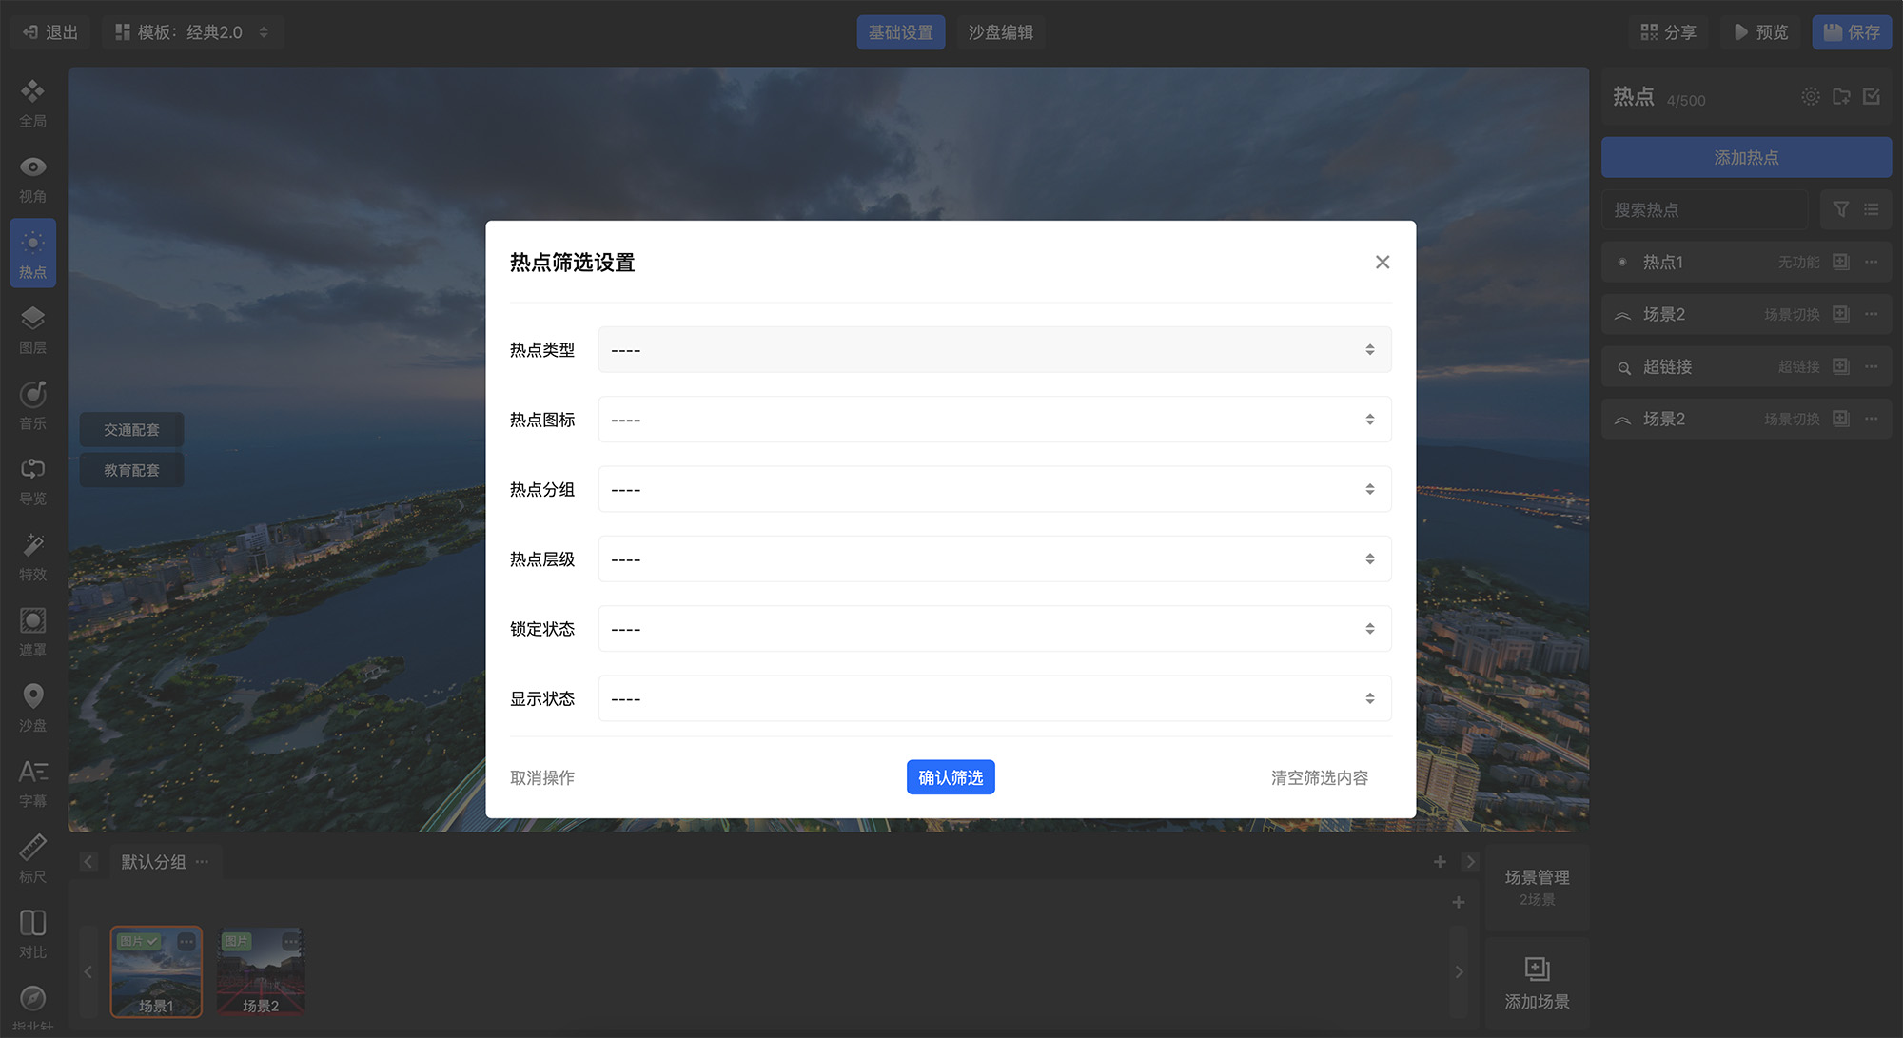This screenshot has height=1038, width=1903.
Task: Select the 标尺 ruler tool icon
Action: click(32, 848)
